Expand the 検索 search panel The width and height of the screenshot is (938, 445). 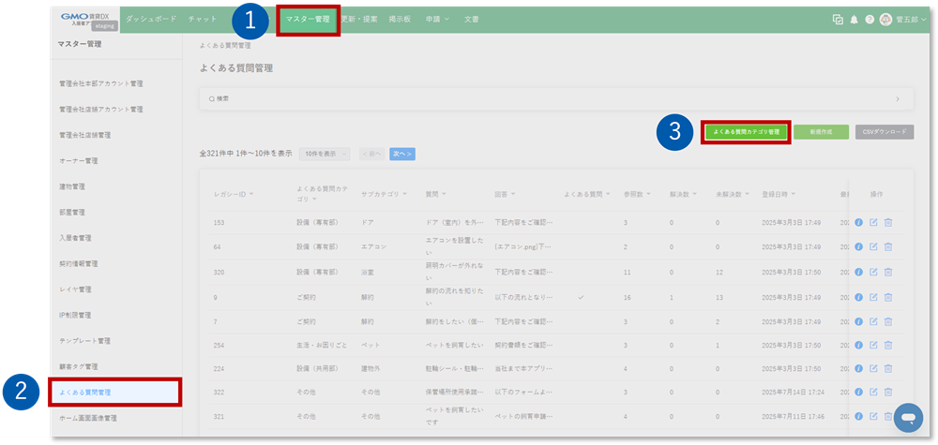point(556,98)
